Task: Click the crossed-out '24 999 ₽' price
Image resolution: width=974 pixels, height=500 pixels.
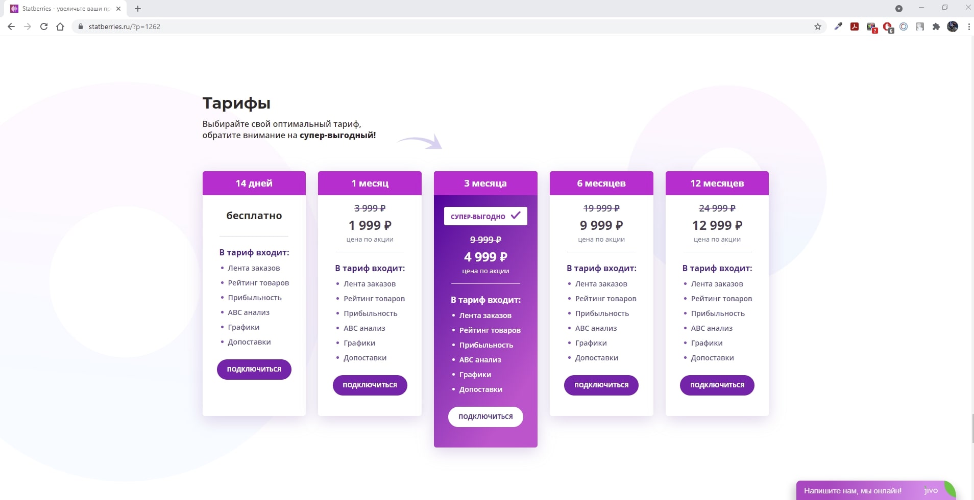Action: pyautogui.click(x=717, y=208)
